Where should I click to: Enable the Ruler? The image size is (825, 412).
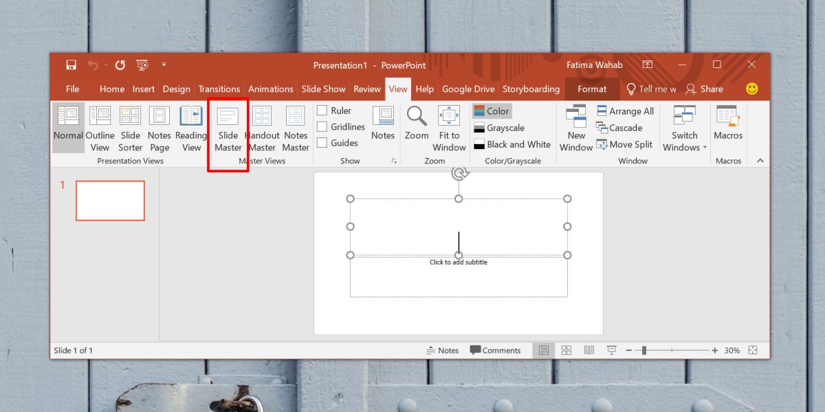point(323,110)
